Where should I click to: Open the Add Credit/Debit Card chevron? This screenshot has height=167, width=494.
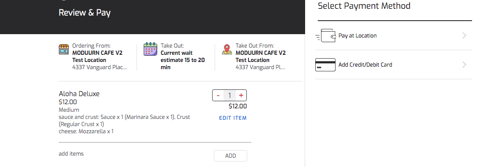click(464, 65)
